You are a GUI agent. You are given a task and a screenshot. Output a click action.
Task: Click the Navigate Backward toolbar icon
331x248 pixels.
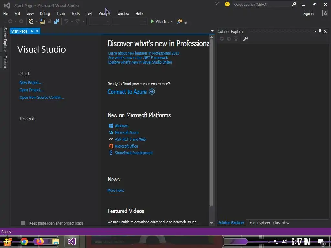(10, 21)
